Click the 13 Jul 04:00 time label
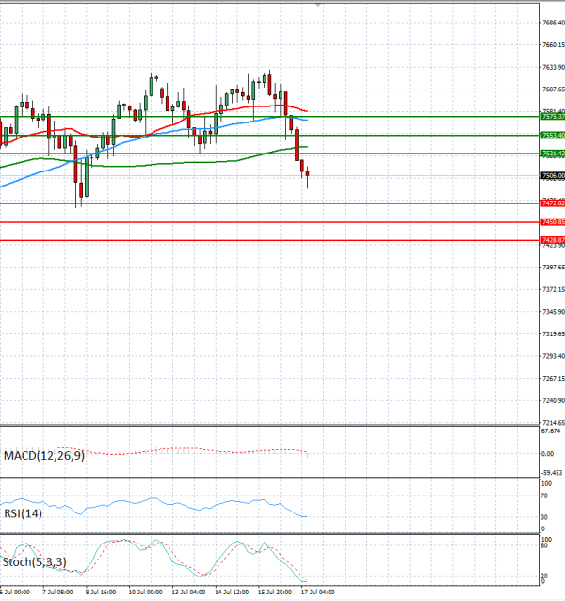 coord(188,593)
